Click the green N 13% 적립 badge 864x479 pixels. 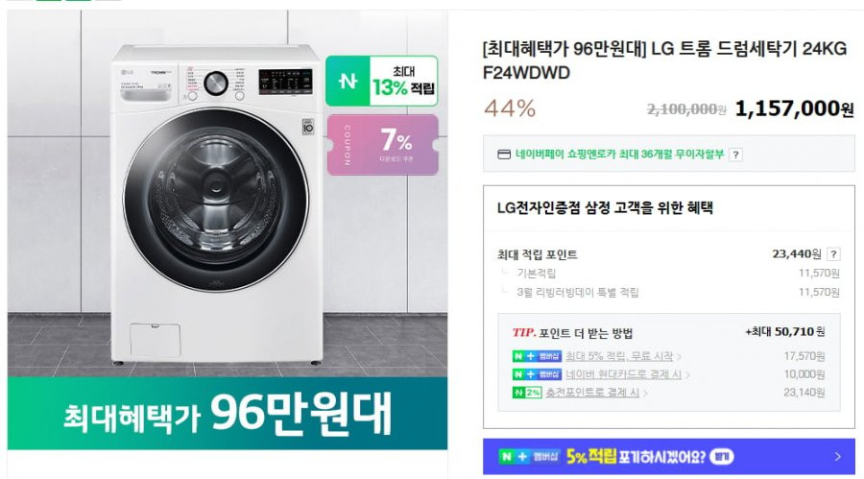381,81
